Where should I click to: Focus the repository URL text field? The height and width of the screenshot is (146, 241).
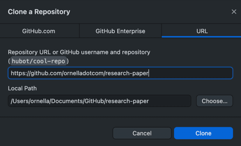click(120, 73)
